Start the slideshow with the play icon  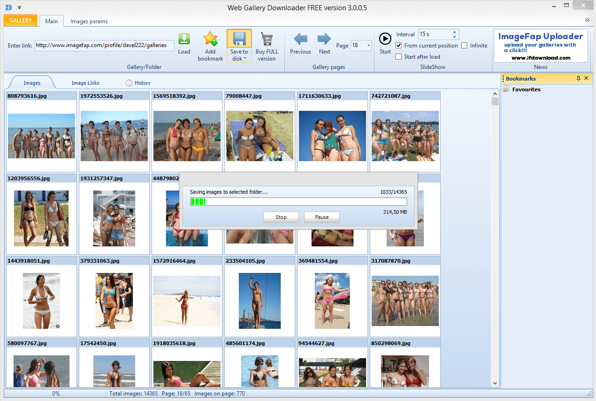point(385,39)
